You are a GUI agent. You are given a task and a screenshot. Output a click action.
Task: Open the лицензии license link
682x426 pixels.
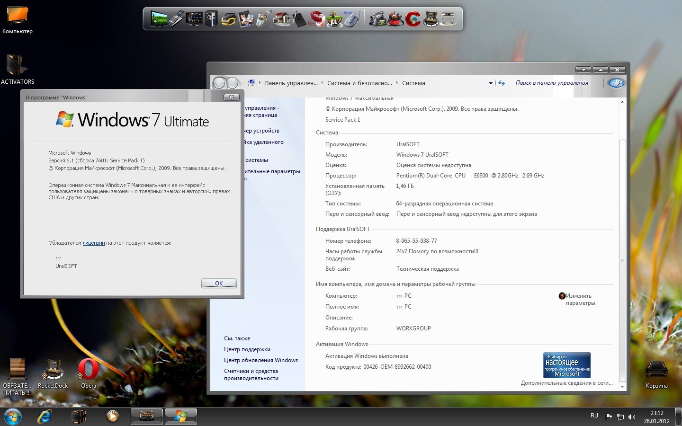(94, 243)
